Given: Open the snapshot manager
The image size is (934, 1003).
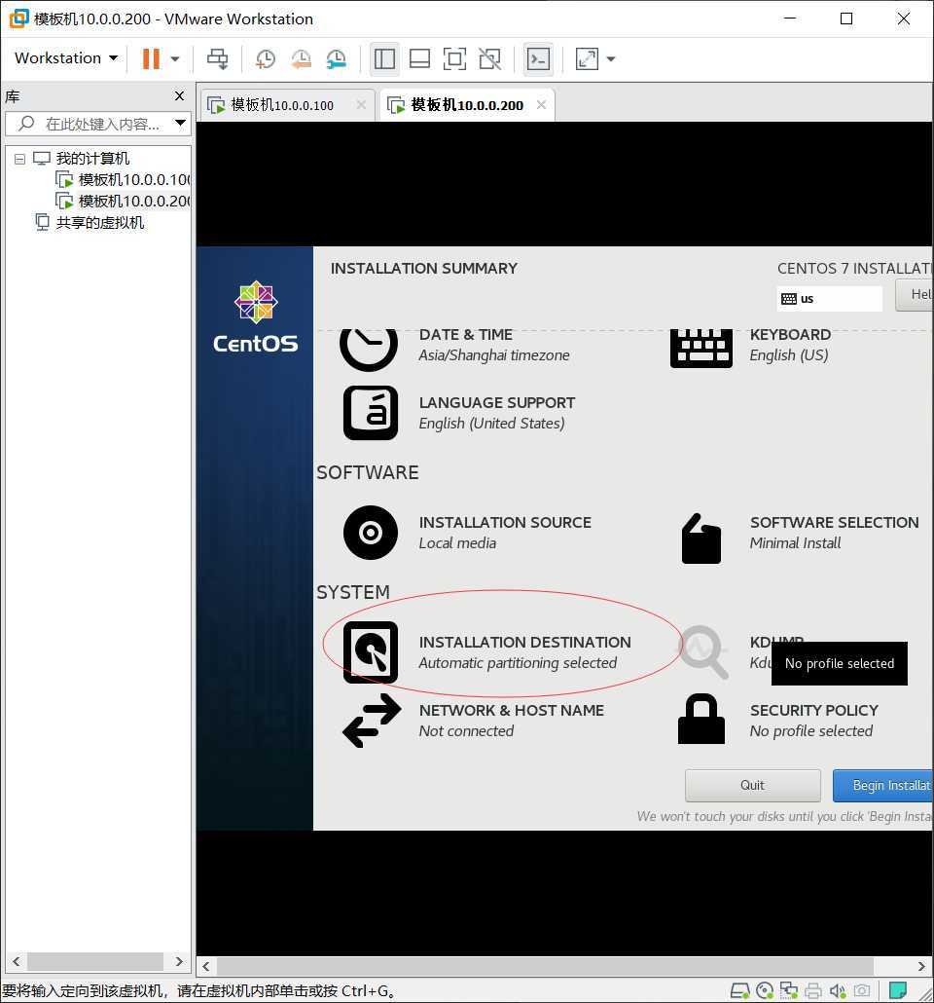Looking at the screenshot, I should (x=337, y=58).
